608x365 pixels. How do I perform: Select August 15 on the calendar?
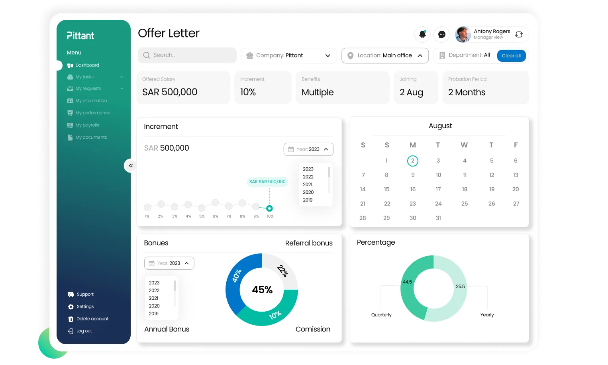[386, 189]
